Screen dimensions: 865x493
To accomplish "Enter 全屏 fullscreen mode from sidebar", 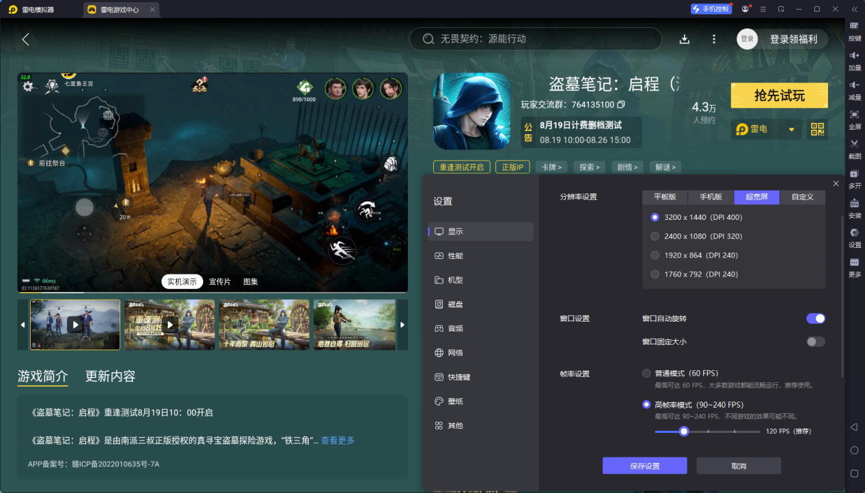I will (x=855, y=119).
